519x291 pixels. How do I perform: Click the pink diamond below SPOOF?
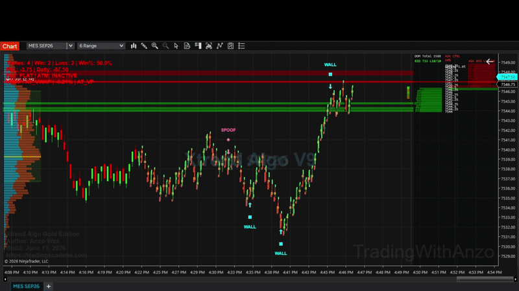tap(228, 140)
